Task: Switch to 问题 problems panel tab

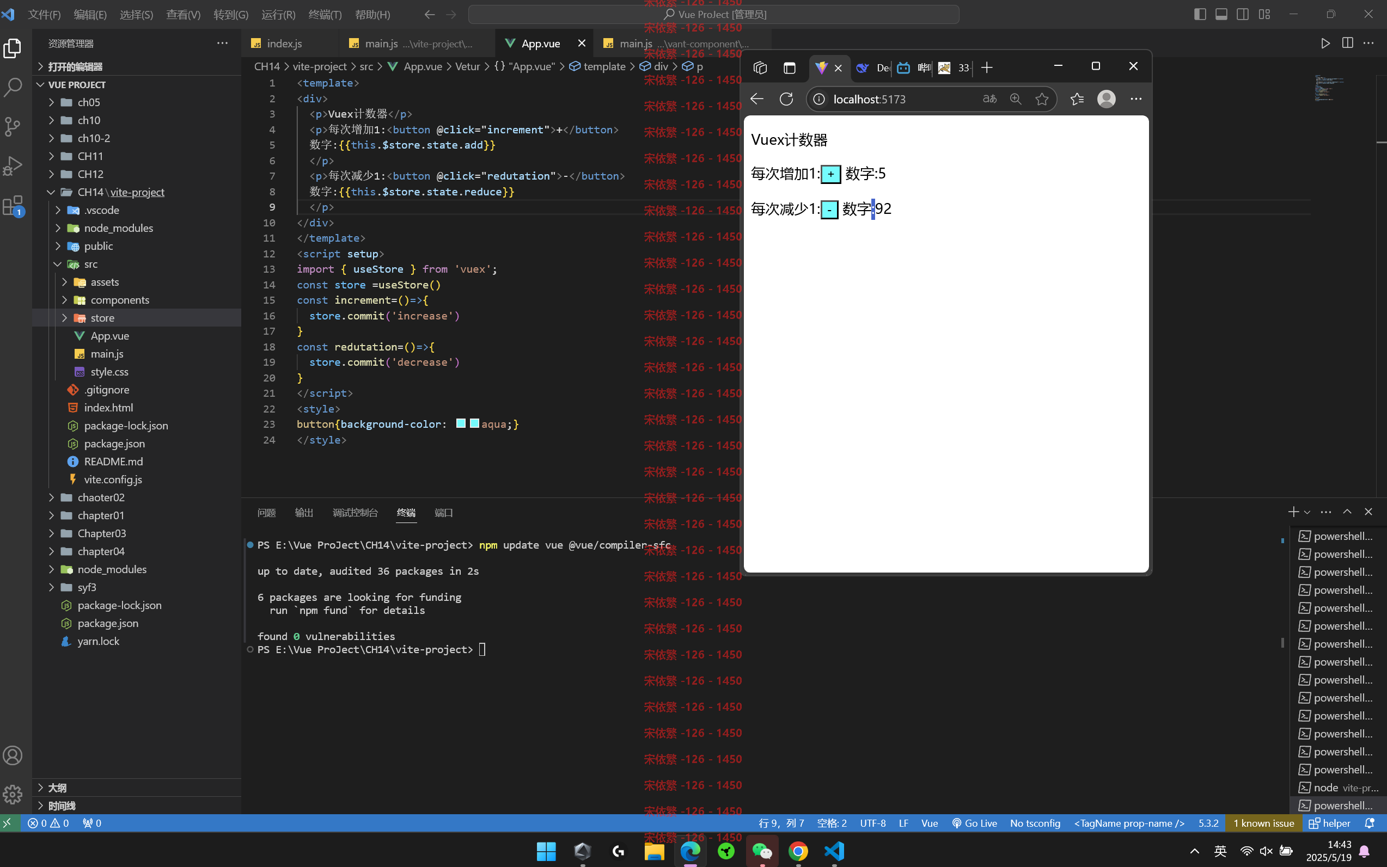Action: [x=267, y=513]
